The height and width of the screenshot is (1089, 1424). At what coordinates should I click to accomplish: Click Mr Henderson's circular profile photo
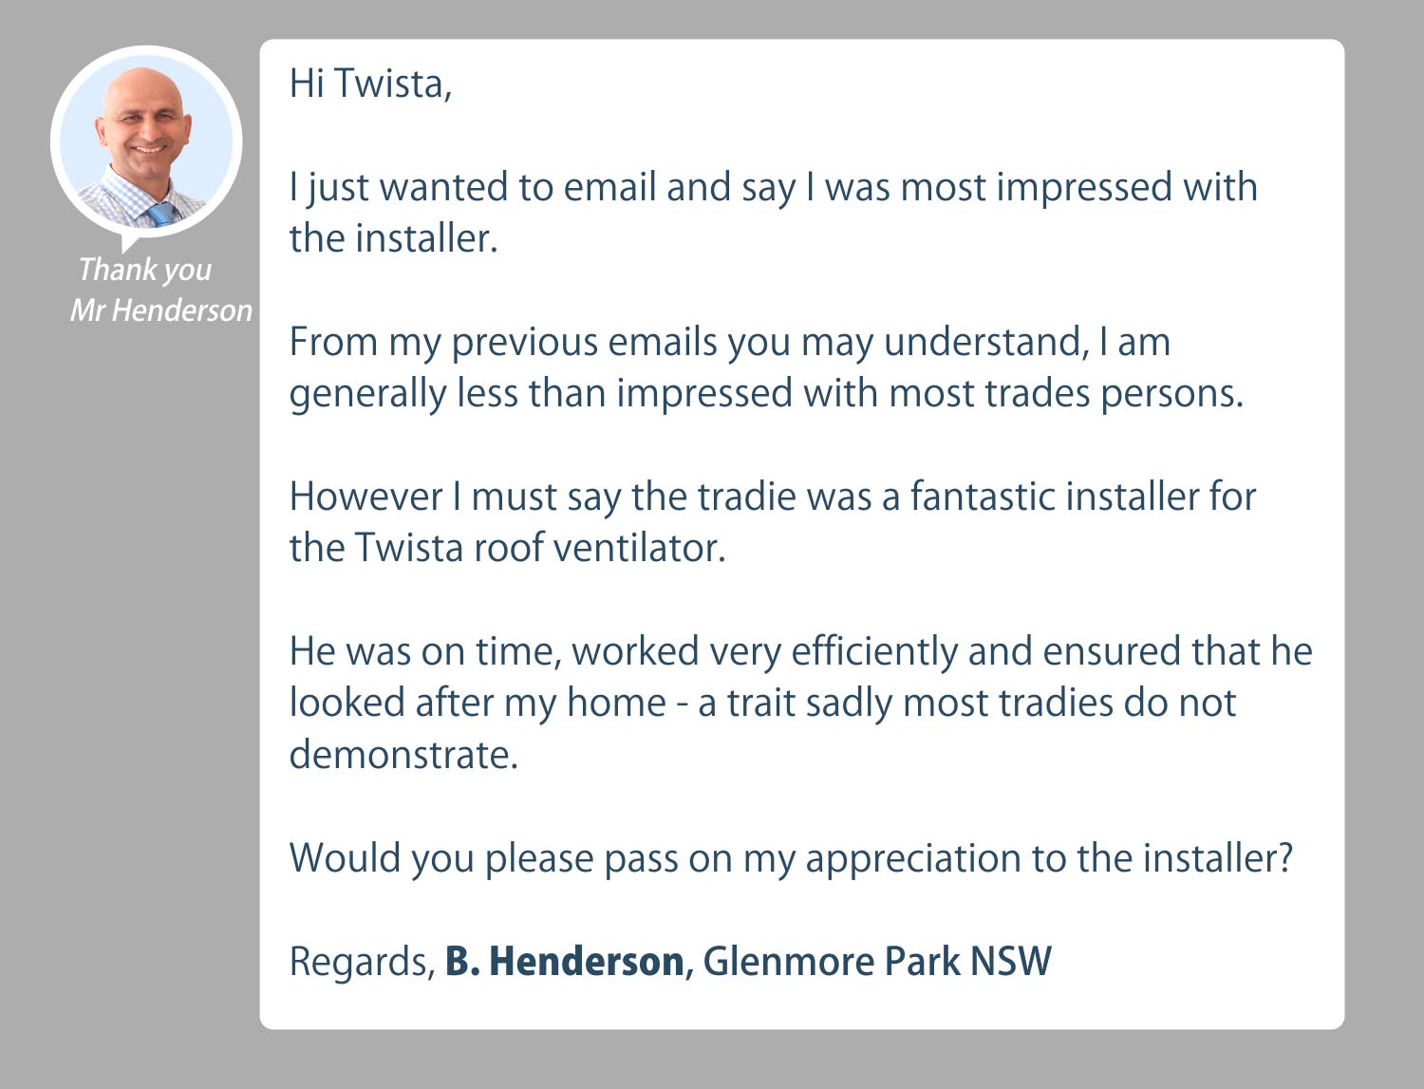pos(146,141)
